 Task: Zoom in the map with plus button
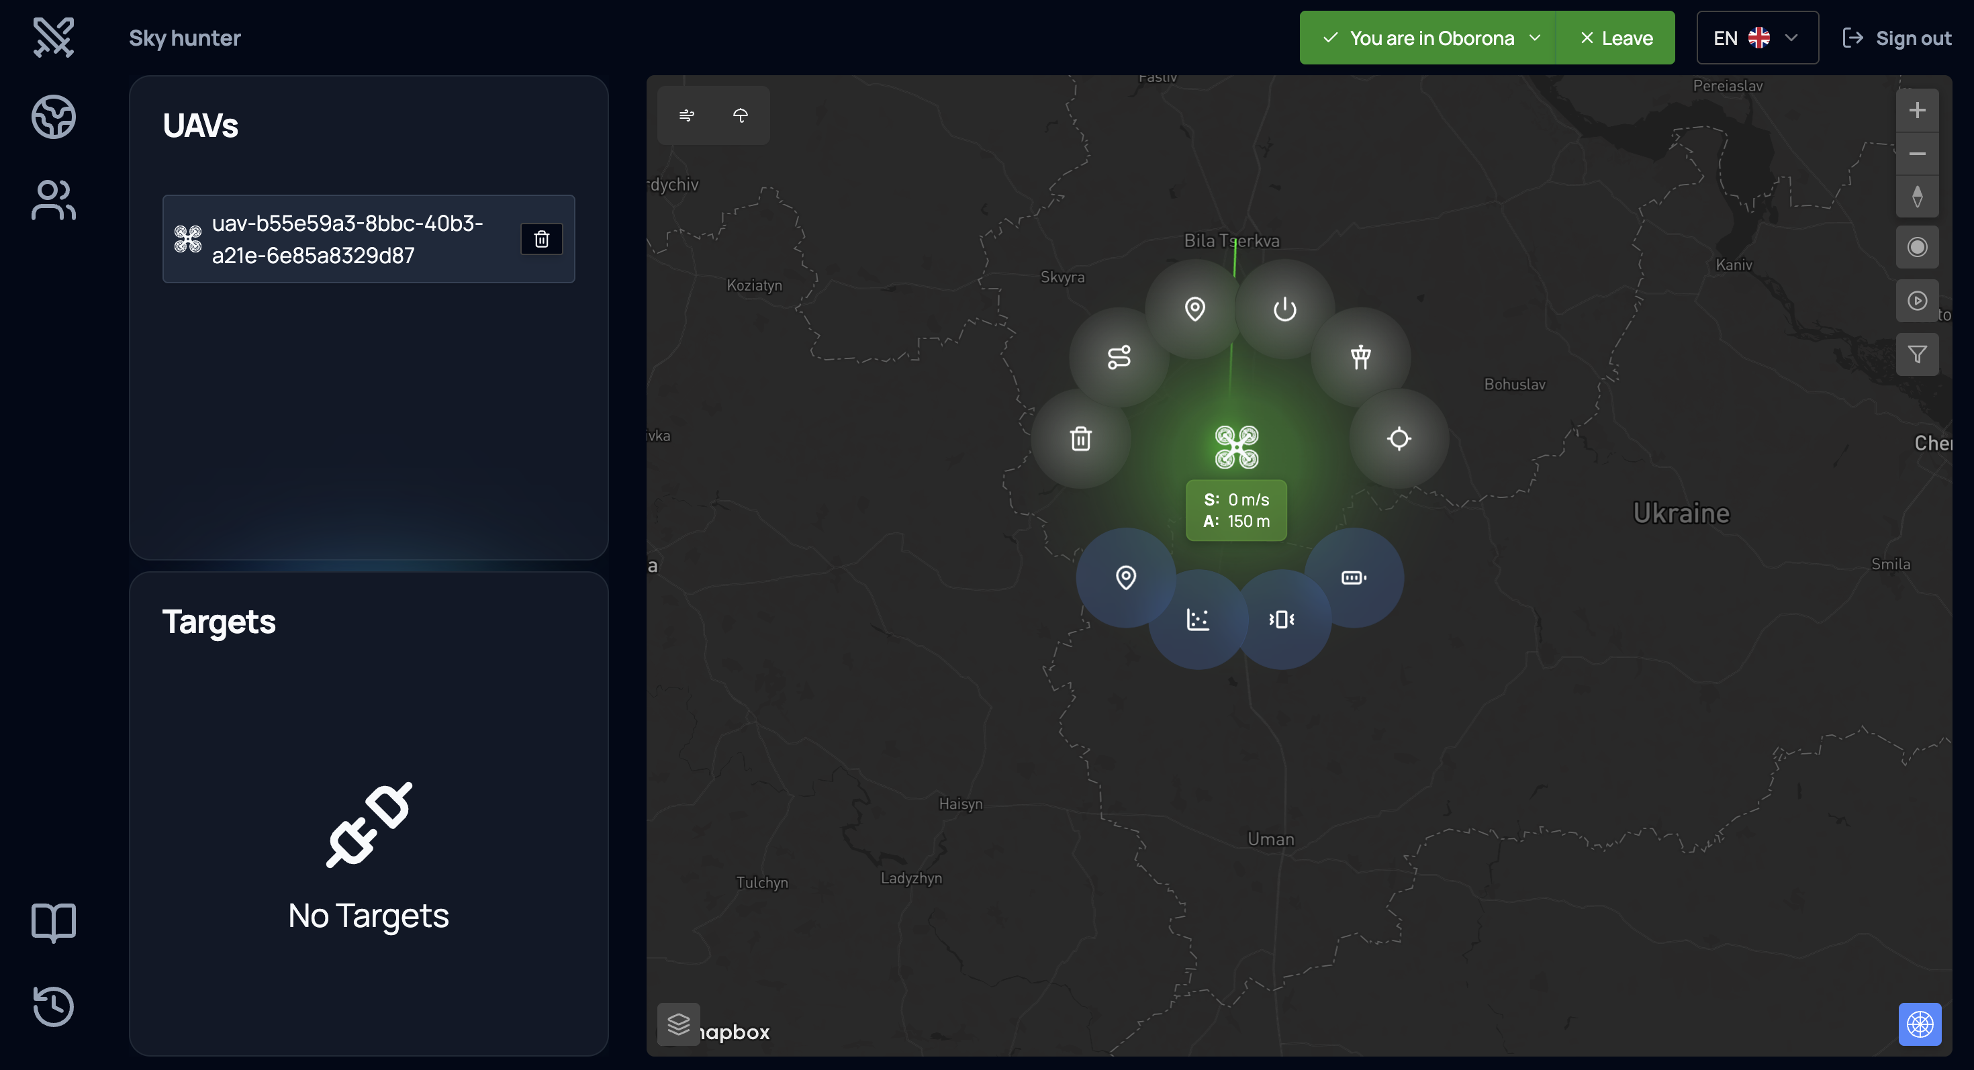[1916, 110]
